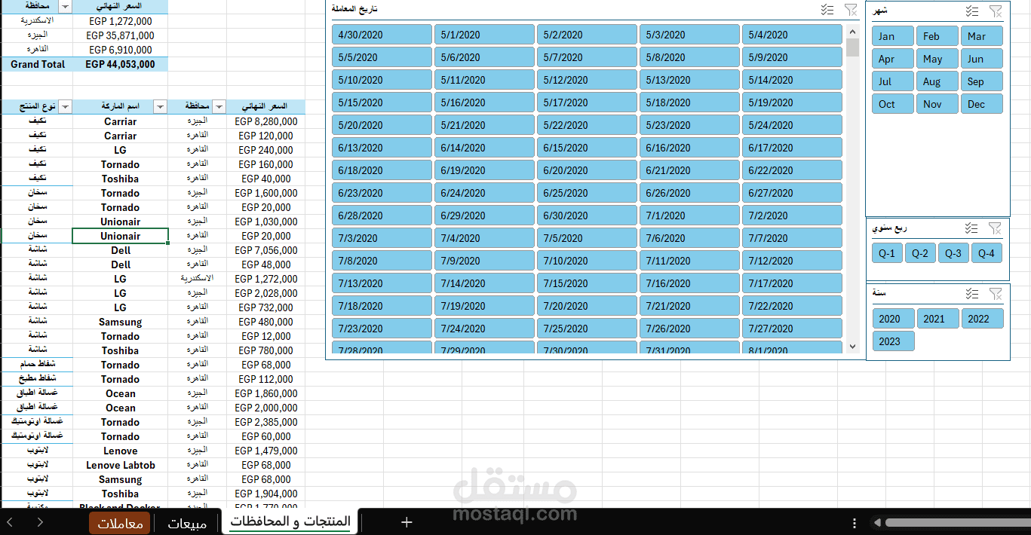Select the Unionair cell with active border
This screenshot has width=1031, height=535.
tap(120, 236)
